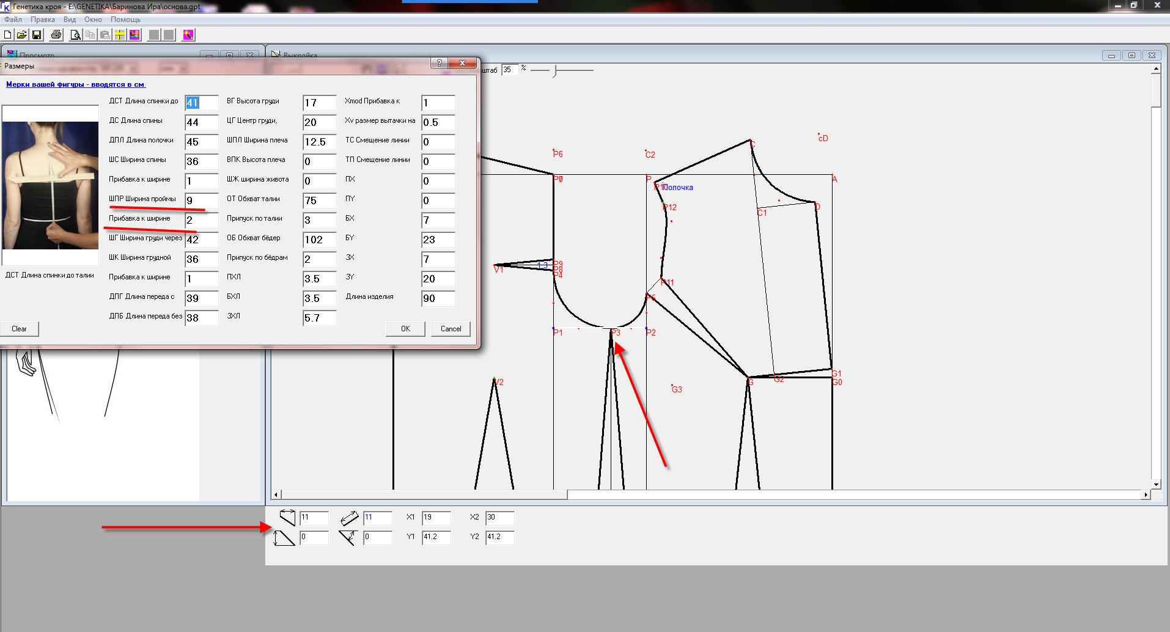Viewport: 1170px width, 632px height.
Task: Click the two-people figures toolbar icon
Action: (x=134, y=35)
